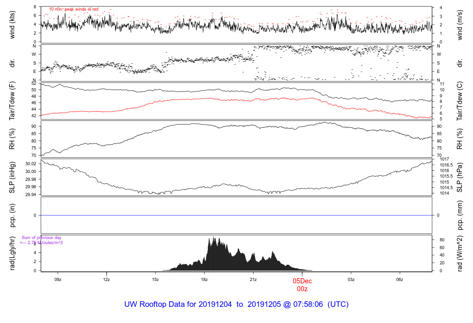Click the 21z time axis label
This screenshot has height=323, width=473.
(x=253, y=280)
